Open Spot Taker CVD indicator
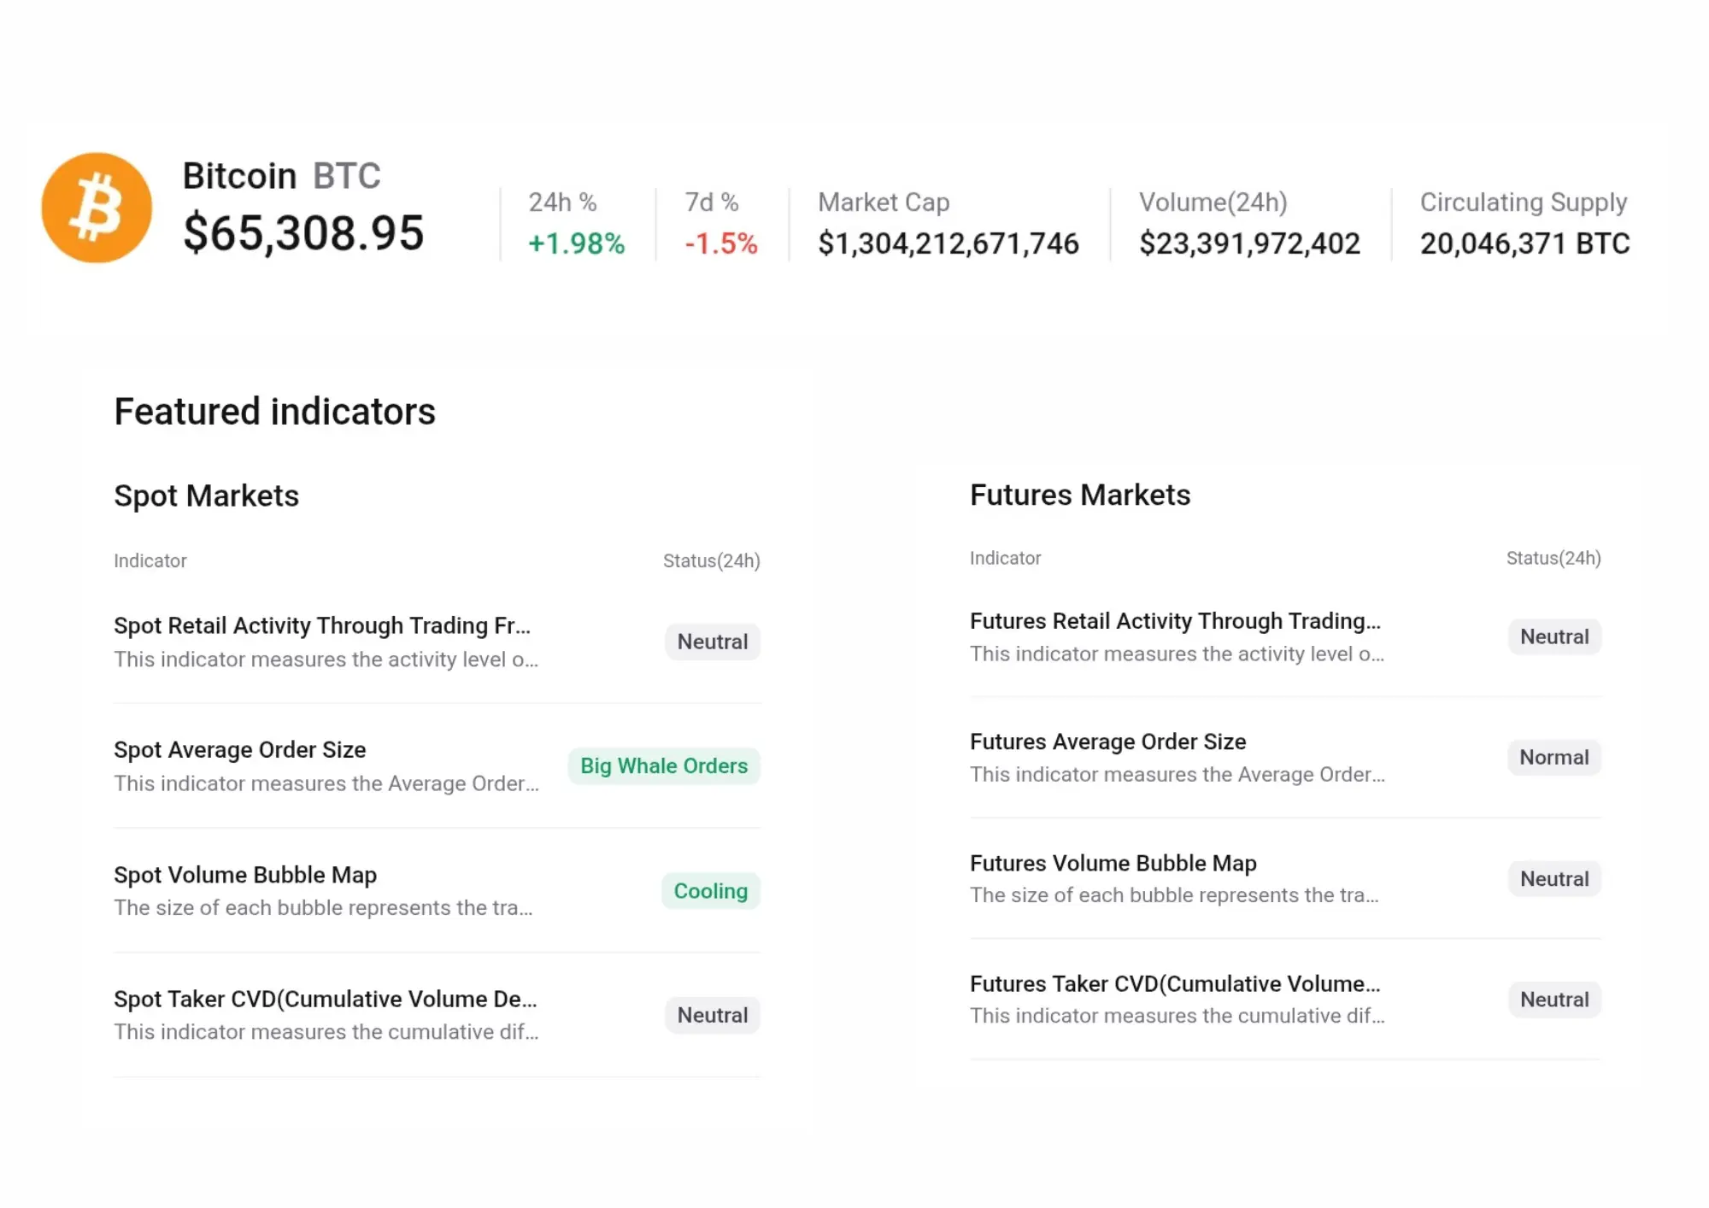The width and height of the screenshot is (1709, 1208). [326, 999]
